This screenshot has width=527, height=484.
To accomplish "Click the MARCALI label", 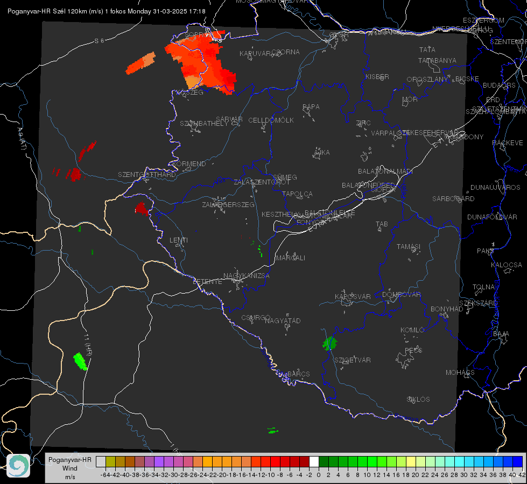I will click(290, 258).
